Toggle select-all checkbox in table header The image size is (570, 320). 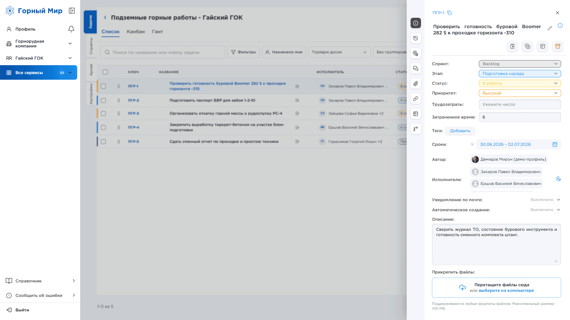[x=105, y=72]
